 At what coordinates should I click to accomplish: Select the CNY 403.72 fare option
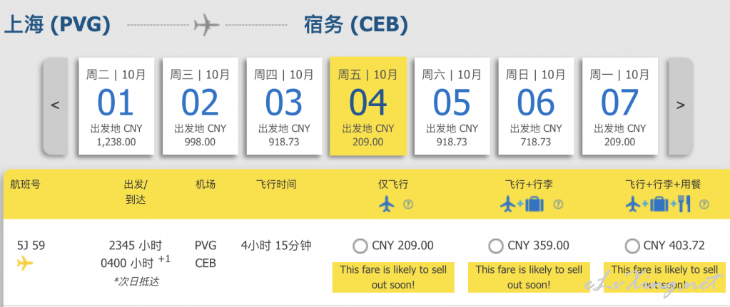[x=632, y=246]
